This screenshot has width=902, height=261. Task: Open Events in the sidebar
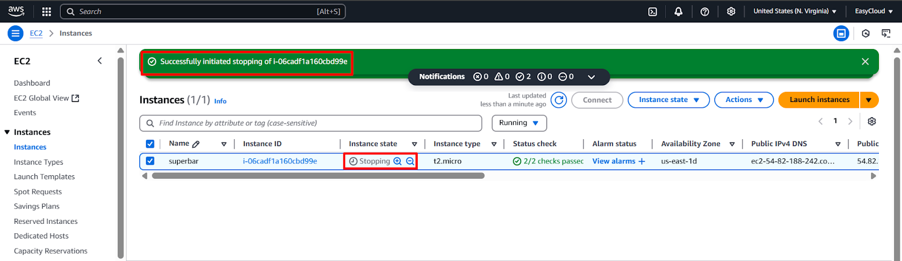25,113
